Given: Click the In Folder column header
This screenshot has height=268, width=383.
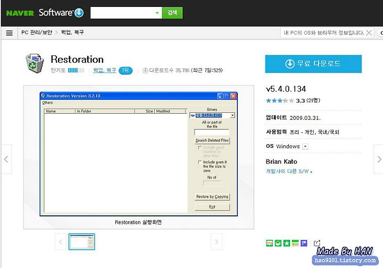Looking at the screenshot, I should (105, 111).
